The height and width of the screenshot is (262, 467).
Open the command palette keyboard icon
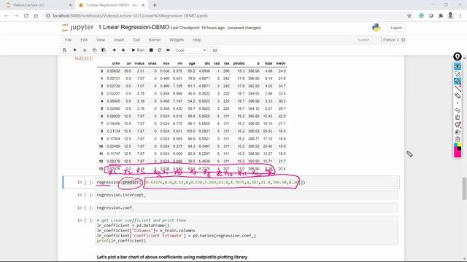215,50
